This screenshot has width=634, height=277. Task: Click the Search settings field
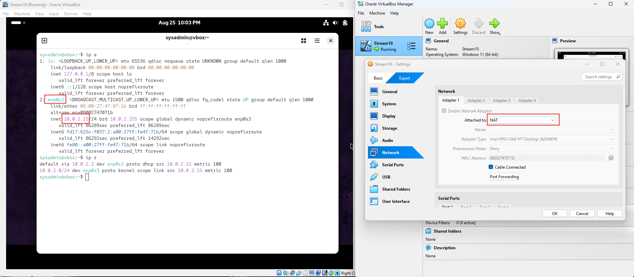point(598,77)
